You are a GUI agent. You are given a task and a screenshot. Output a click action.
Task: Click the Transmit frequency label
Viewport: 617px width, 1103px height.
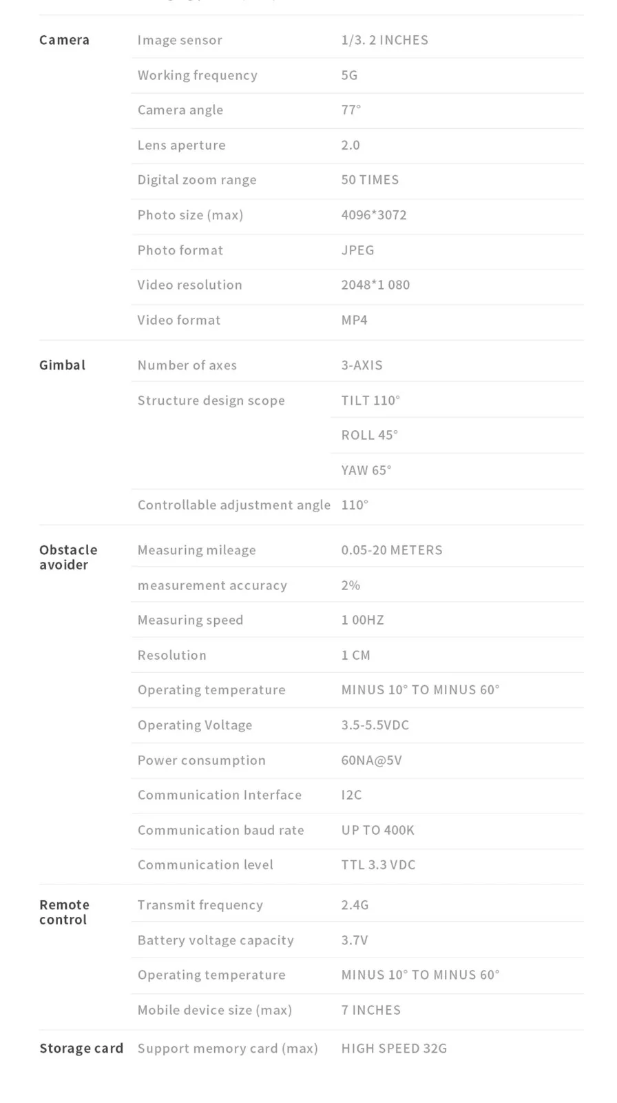point(200,905)
